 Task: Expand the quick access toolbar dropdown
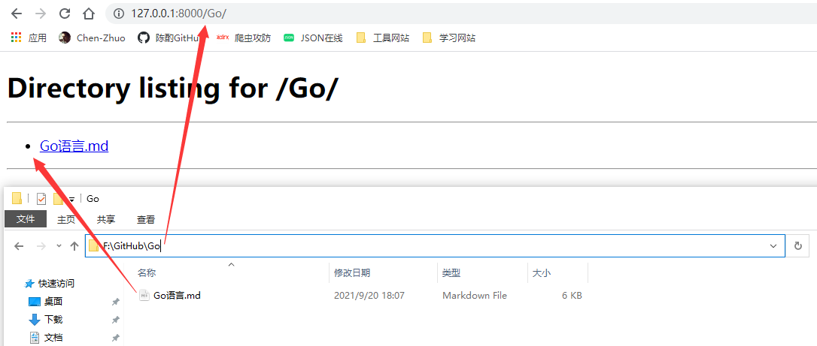(72, 199)
